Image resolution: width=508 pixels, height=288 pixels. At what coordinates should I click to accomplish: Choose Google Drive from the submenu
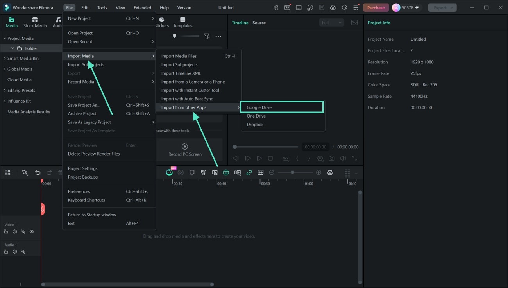click(x=282, y=107)
